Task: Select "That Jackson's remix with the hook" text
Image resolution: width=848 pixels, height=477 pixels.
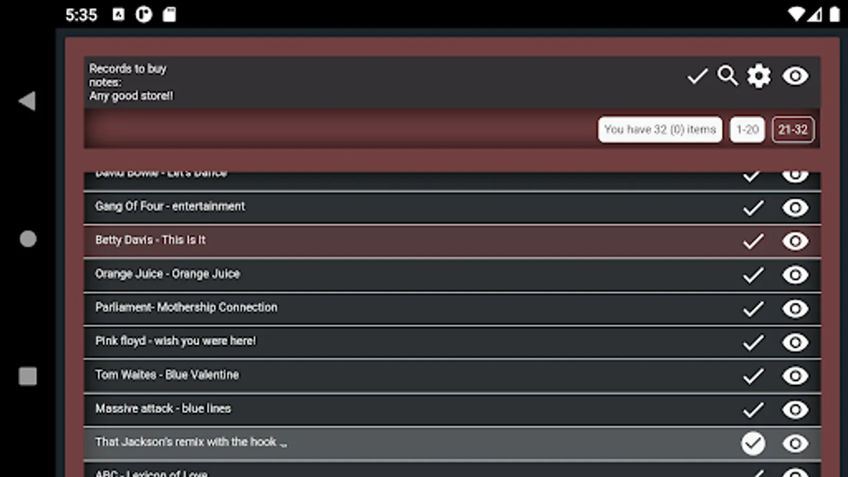Action: pos(186,442)
